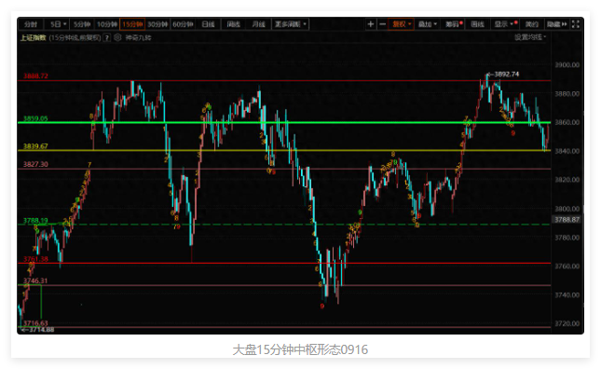Click the 隐藏 double-arrow hide button
Screen dimensions: 601x369
tap(556, 24)
